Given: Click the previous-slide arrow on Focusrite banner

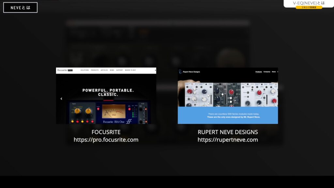Looking at the screenshot, I should pyautogui.click(x=61, y=99).
